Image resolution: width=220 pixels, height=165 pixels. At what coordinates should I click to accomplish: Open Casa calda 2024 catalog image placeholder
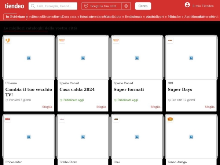[83, 58]
